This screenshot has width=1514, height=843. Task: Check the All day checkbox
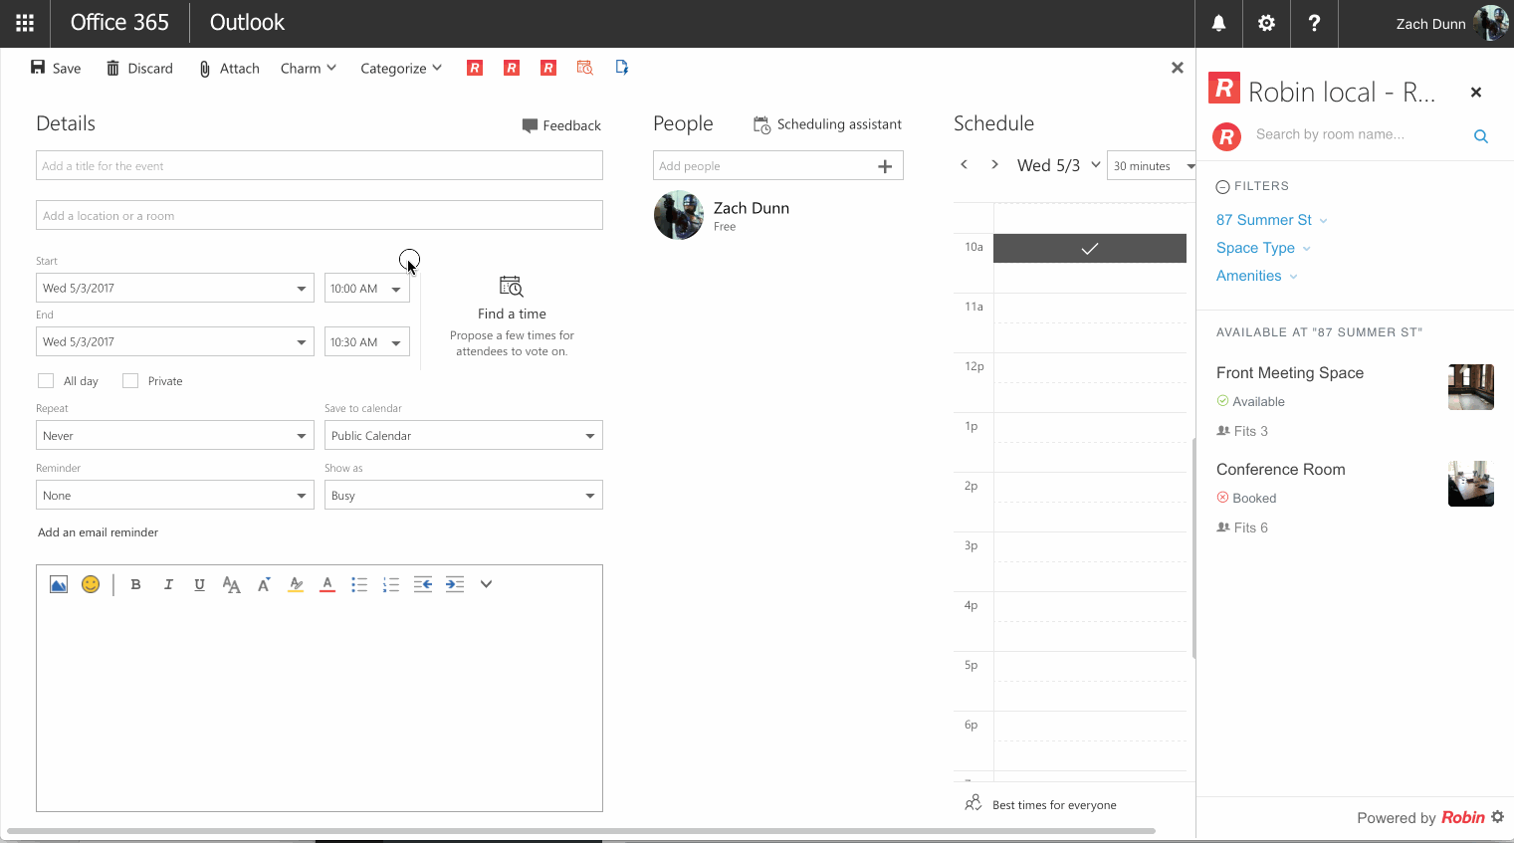click(46, 380)
